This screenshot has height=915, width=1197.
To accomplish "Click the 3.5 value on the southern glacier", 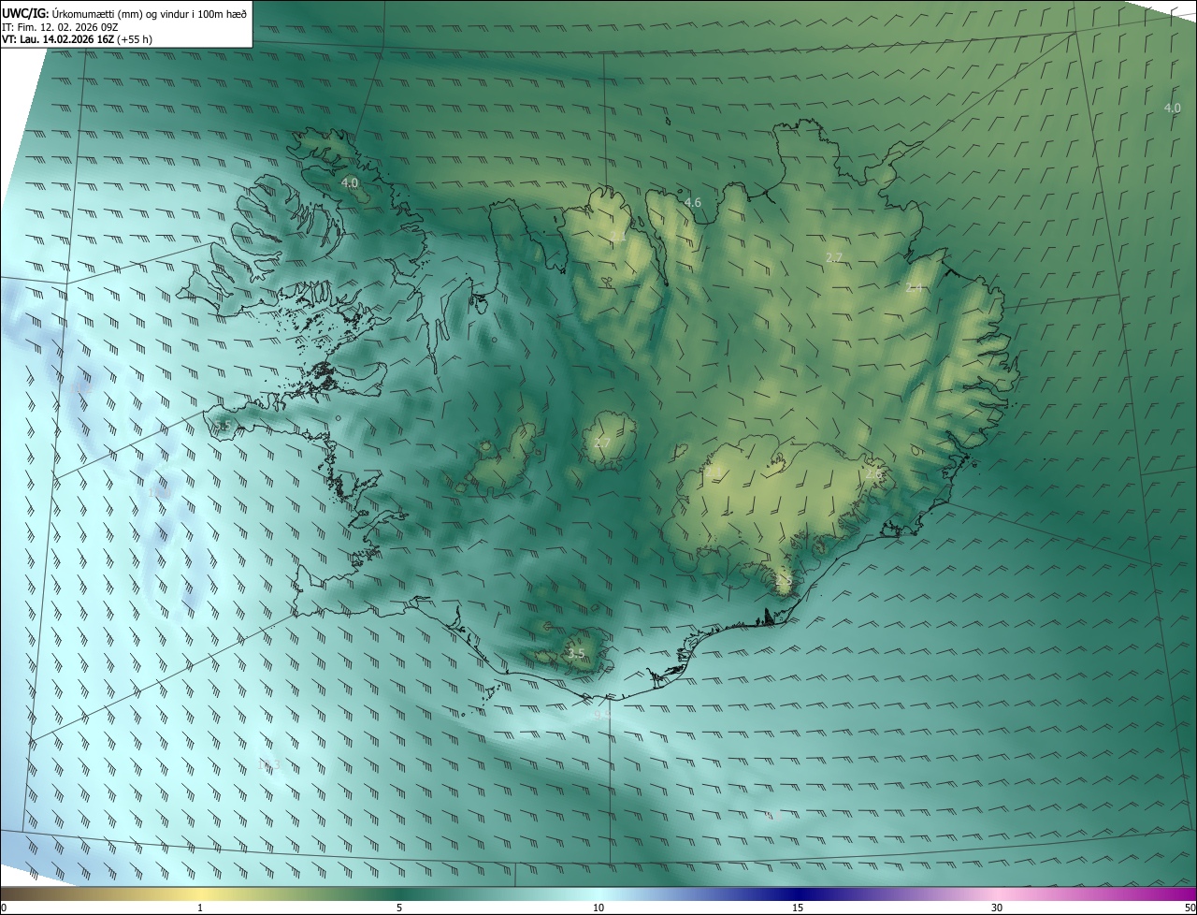I will pos(576,654).
